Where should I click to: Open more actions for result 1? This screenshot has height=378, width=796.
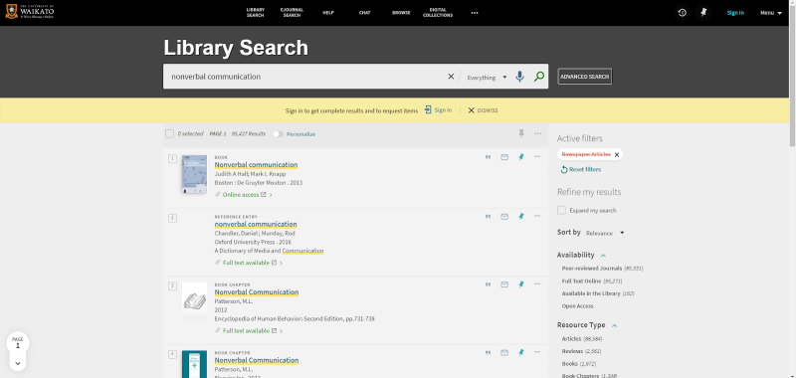pos(537,157)
